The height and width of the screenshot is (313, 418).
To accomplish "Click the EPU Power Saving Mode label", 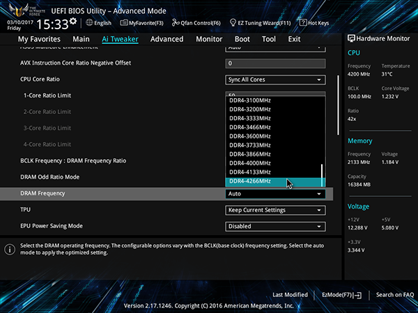I will pos(52,226).
